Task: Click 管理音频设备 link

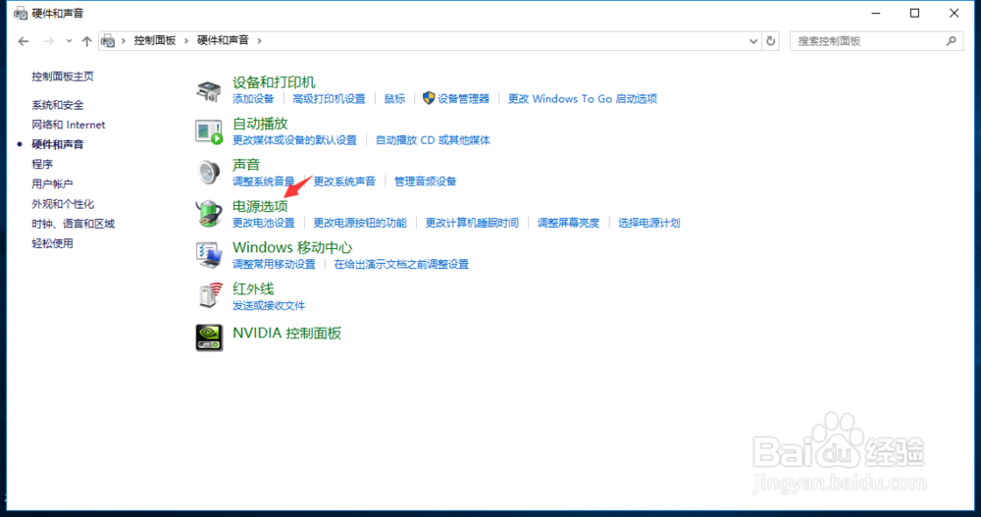Action: (x=425, y=181)
